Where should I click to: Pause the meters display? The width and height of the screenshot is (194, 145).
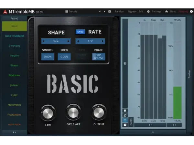click(x=125, y=111)
